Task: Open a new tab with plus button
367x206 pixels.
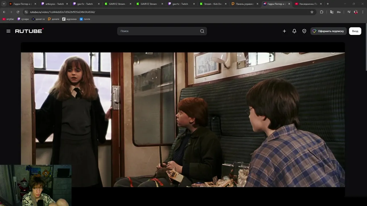Action: tap(328, 4)
